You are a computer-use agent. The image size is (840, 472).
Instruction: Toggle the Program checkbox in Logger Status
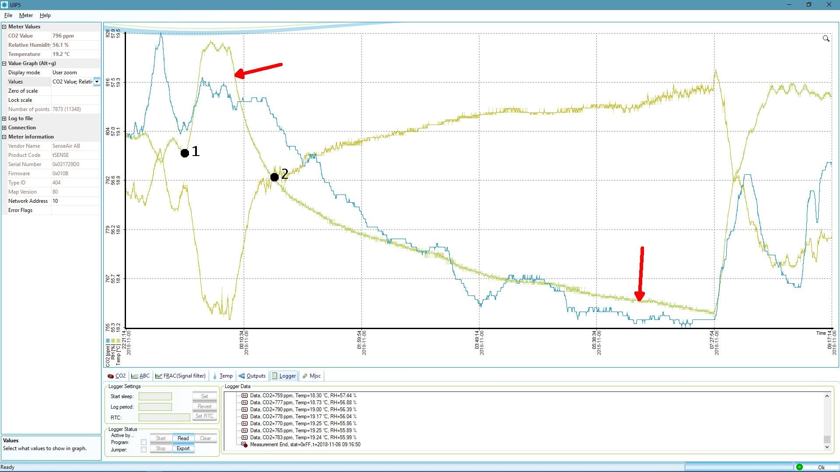(143, 442)
